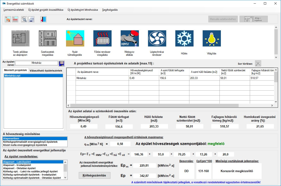Click the Melegvíz-ellátás HMV icon
This screenshot has height=186, width=281.
pos(130,39)
